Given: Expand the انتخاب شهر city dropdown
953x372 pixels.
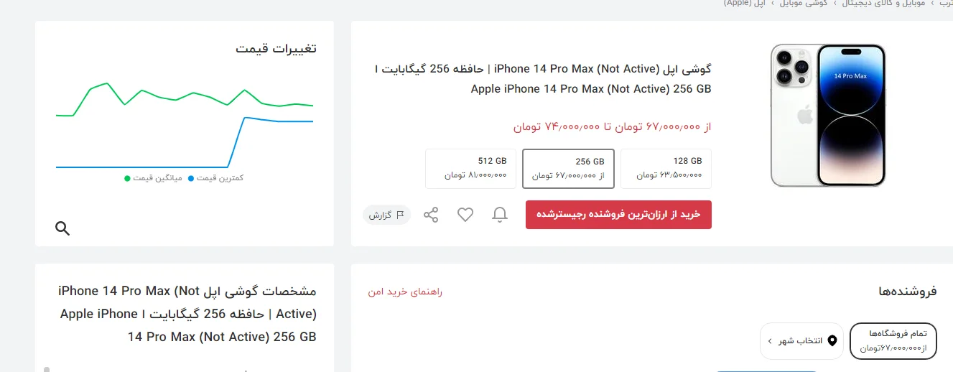Looking at the screenshot, I should pyautogui.click(x=801, y=340).
